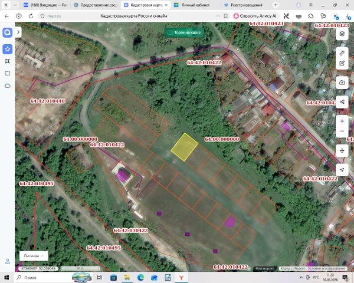The height and width of the screenshot is (283, 354).
Task: Open the notification center icon
Action: [x=345, y=278]
